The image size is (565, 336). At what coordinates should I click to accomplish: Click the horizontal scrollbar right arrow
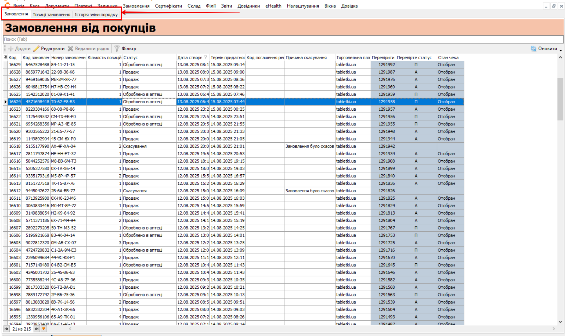click(554, 329)
